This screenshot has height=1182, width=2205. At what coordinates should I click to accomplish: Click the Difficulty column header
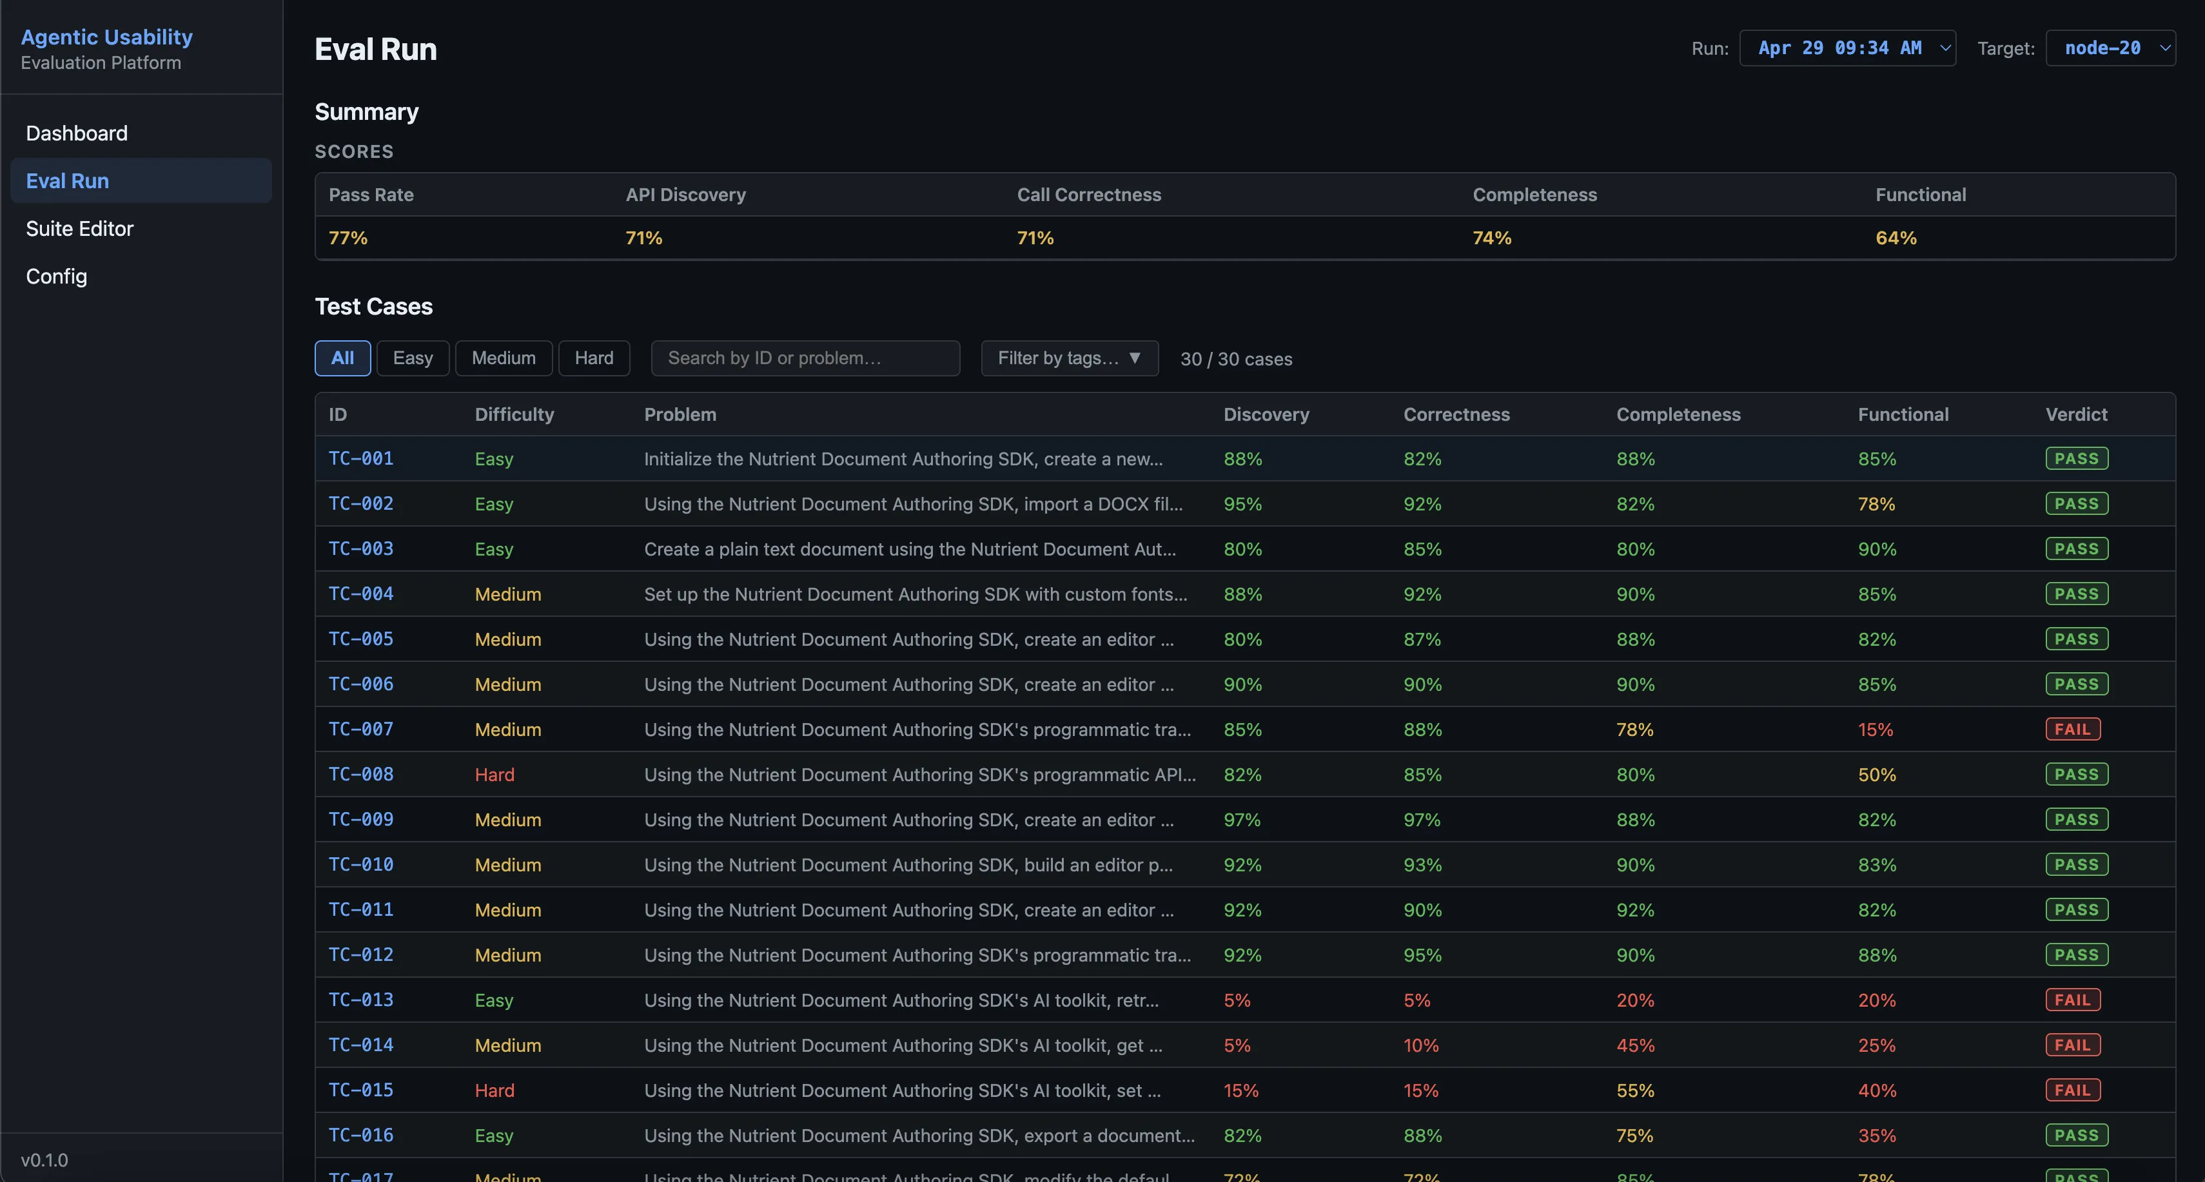[514, 414]
